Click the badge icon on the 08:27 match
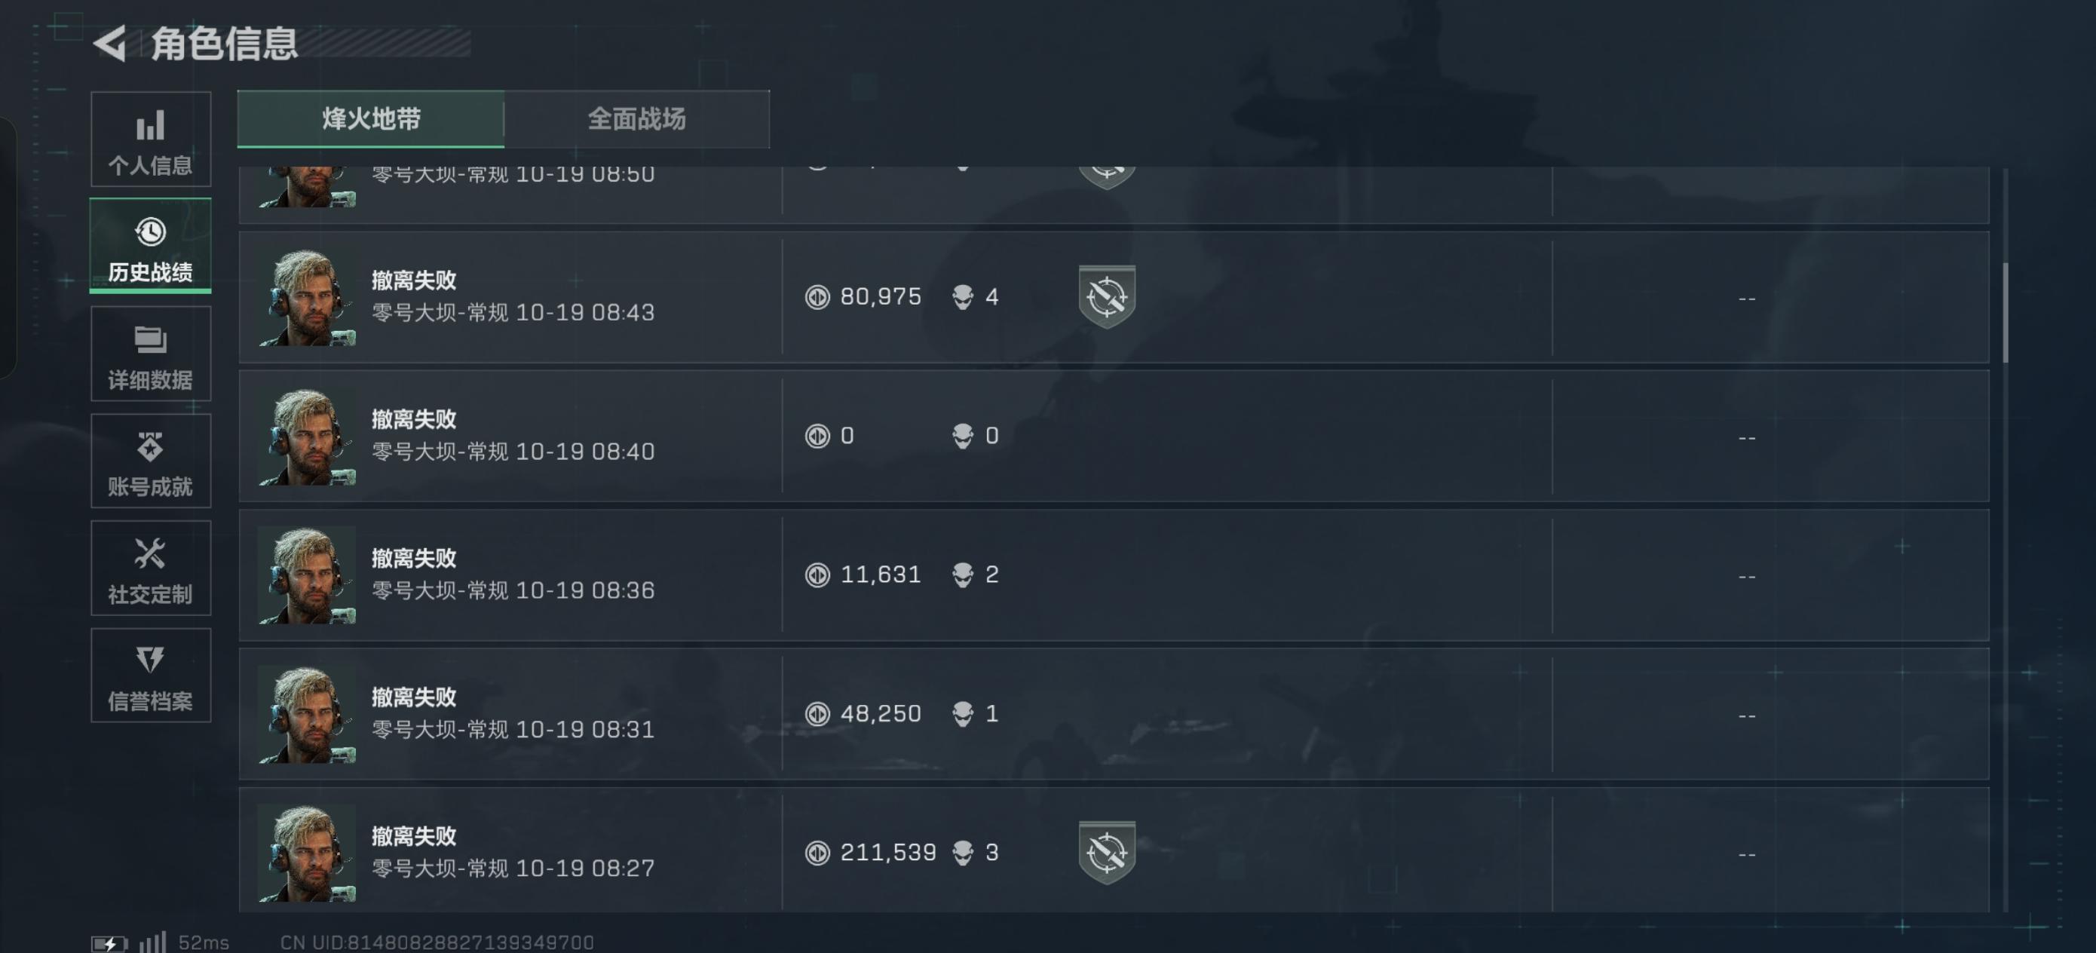 click(x=1107, y=853)
